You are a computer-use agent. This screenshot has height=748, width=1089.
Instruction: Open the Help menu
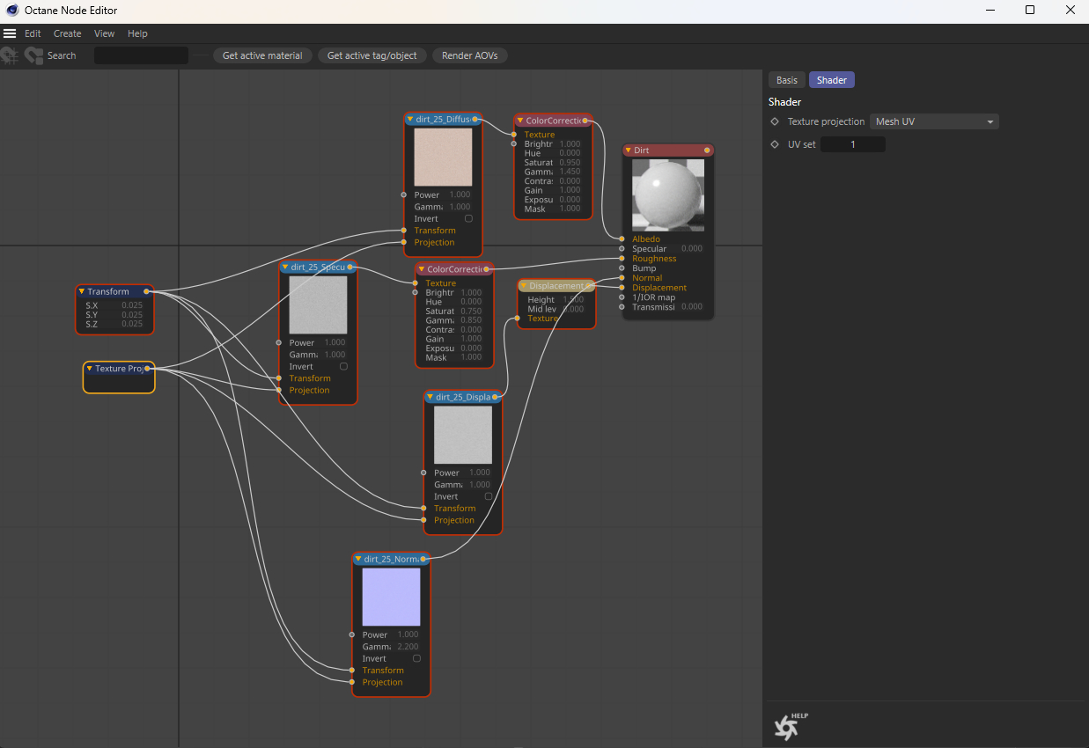(x=137, y=33)
